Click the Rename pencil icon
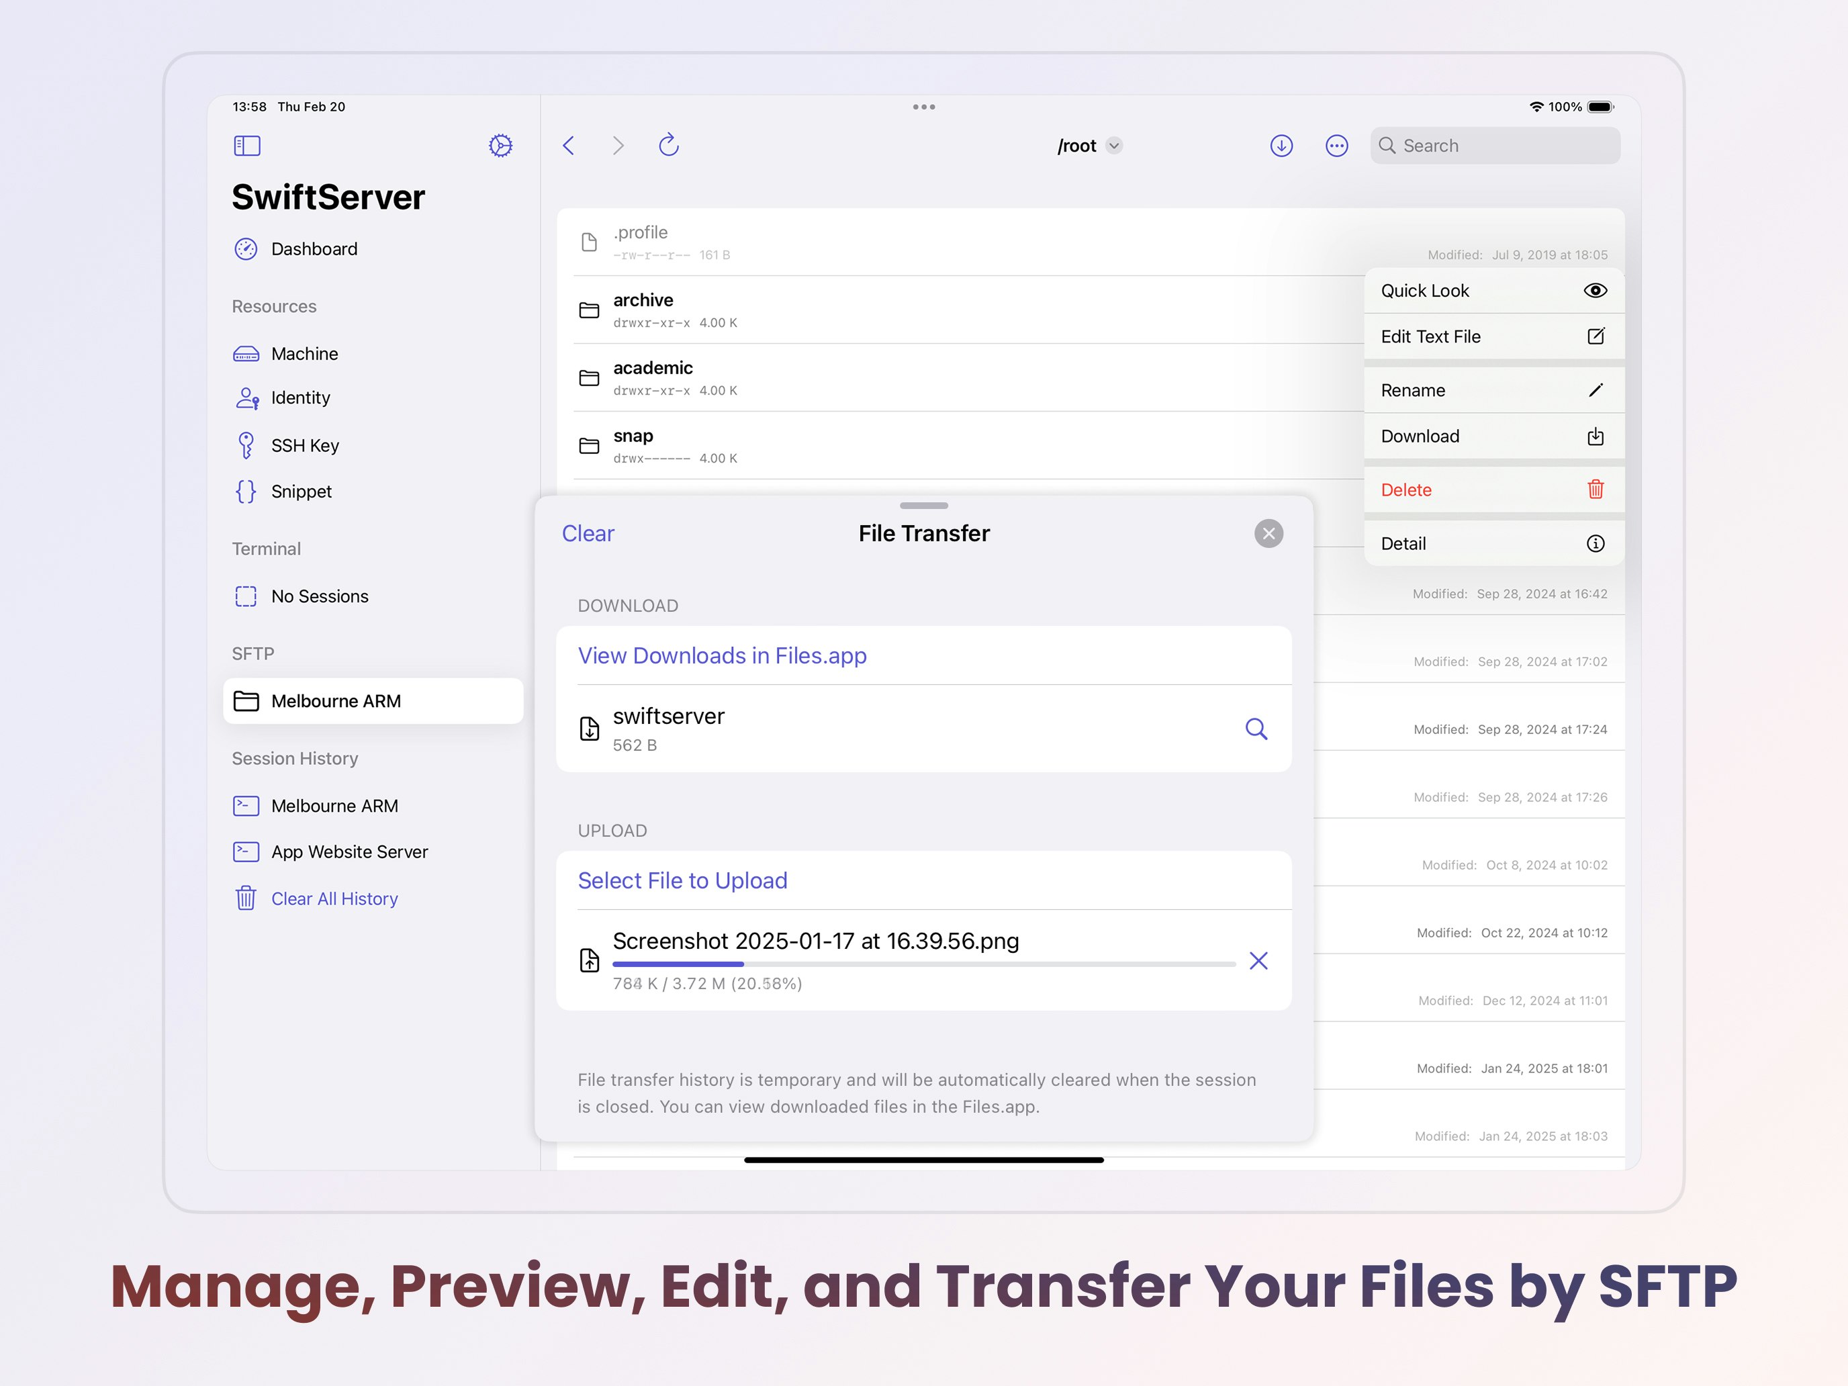Screen dimensions: 1848x1386 pyautogui.click(x=1596, y=390)
